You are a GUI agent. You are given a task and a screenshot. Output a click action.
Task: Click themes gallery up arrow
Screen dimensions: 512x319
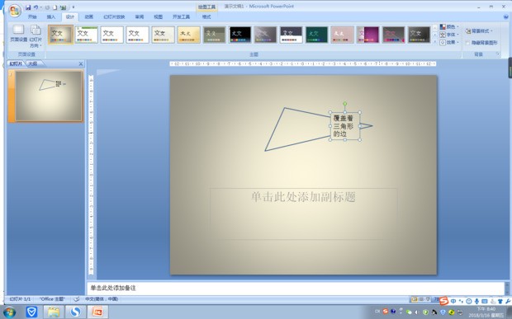pyautogui.click(x=434, y=27)
